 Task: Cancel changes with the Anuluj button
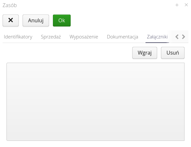[36, 20]
